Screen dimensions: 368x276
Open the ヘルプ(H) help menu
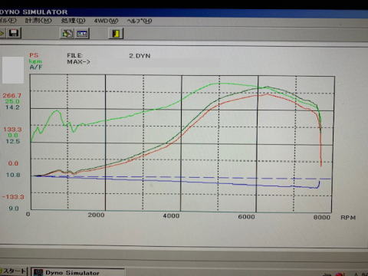[x=140, y=21]
